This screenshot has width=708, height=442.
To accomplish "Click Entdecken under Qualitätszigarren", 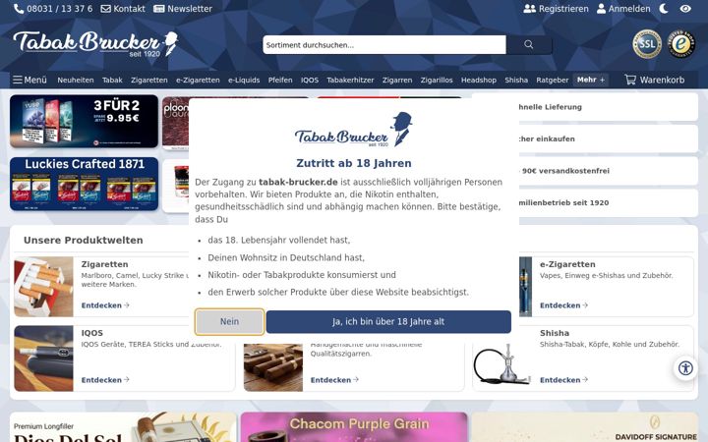I will [334, 380].
